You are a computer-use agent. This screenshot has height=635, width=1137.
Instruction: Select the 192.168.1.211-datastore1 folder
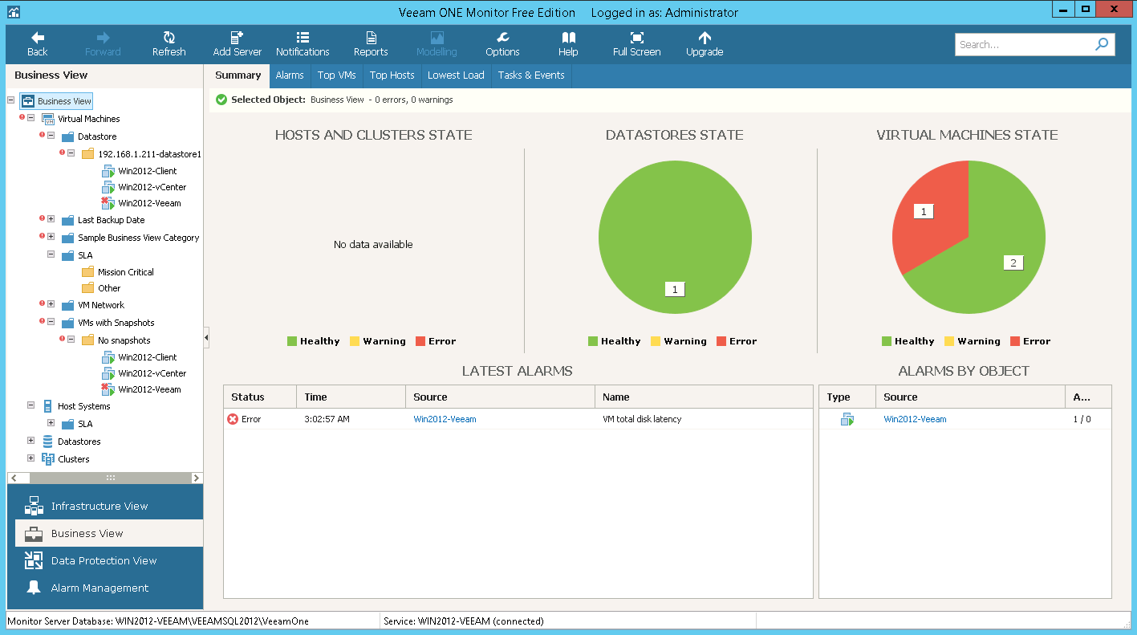pos(149,153)
